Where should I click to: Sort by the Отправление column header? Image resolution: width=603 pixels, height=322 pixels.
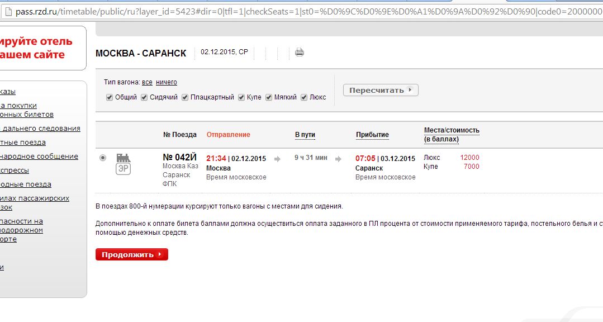pos(229,135)
